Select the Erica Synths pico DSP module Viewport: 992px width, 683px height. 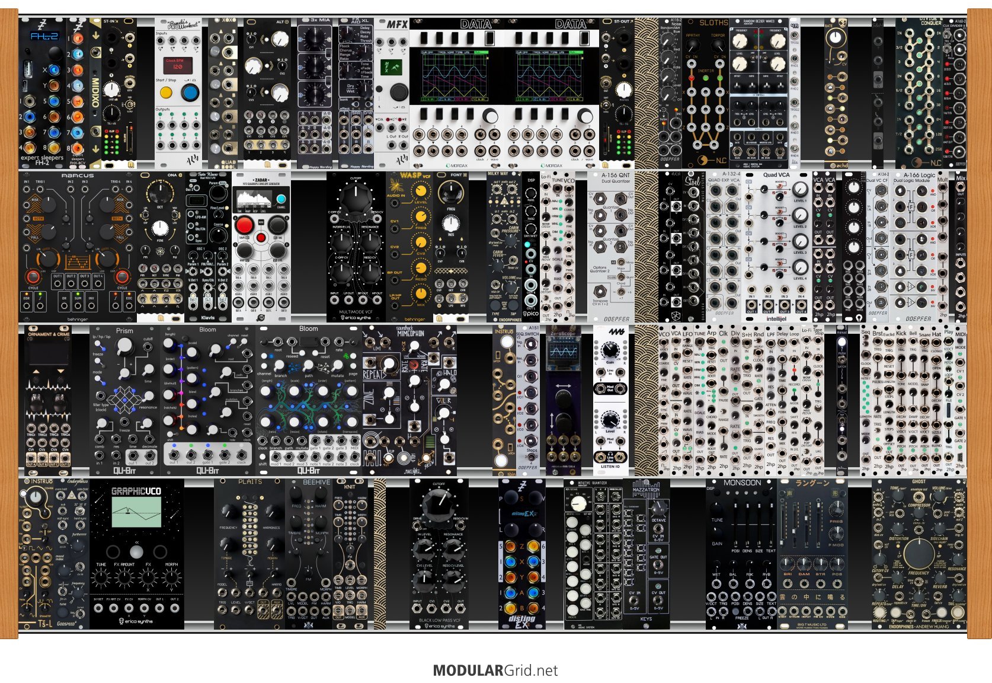point(531,247)
